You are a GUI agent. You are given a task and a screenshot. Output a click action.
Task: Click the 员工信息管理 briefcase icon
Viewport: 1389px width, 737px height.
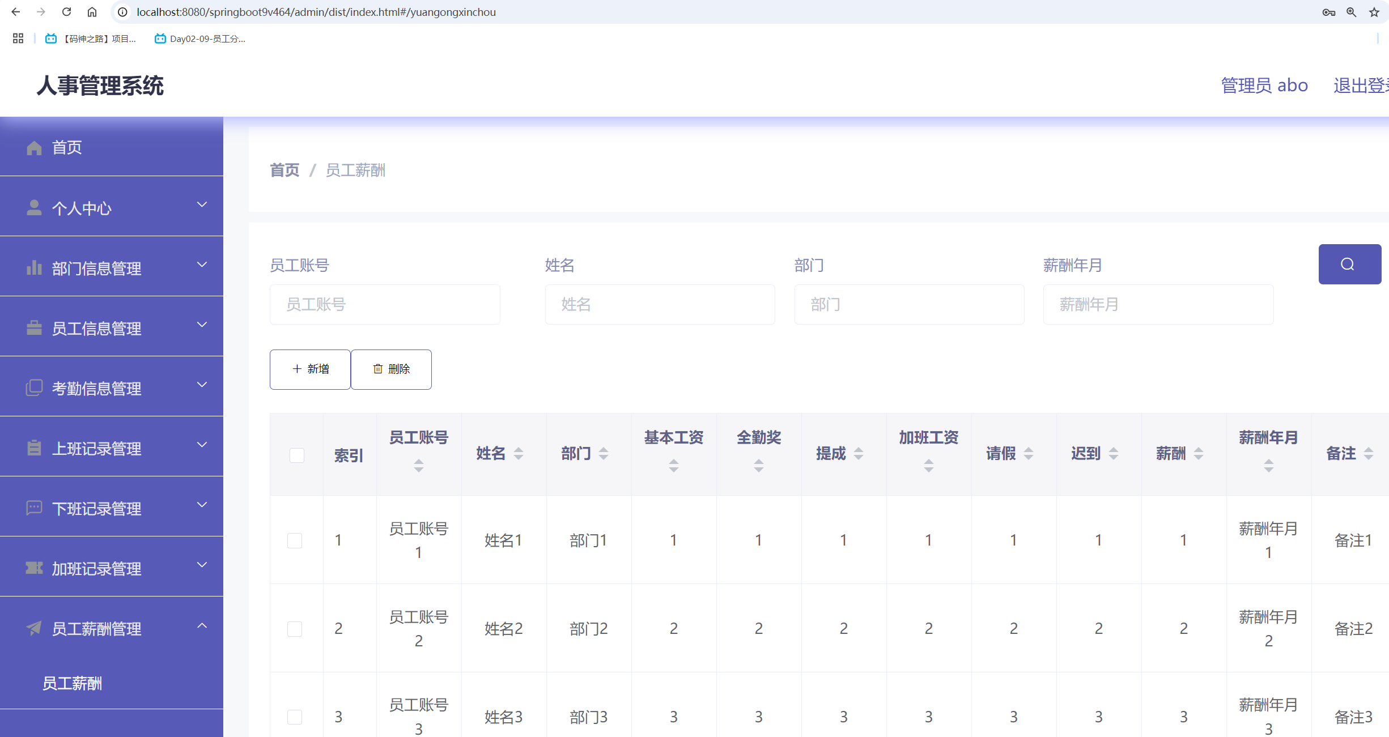point(33,327)
